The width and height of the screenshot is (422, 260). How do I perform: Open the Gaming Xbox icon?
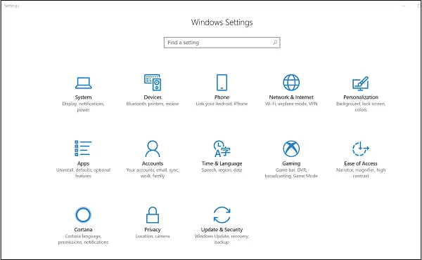(291, 149)
